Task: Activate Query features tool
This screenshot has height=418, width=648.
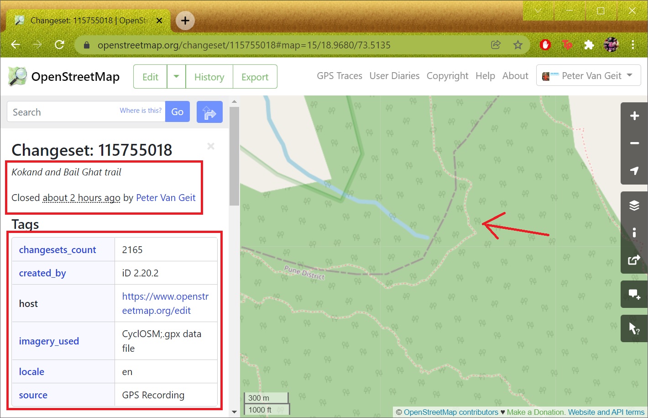Action: [x=634, y=328]
